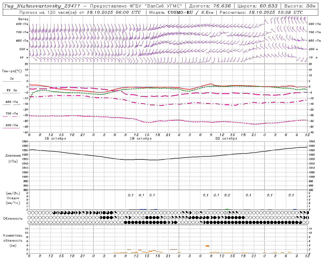Click the 'Облачность' cloud cover label
The width and height of the screenshot is (322, 258).
click(13, 219)
